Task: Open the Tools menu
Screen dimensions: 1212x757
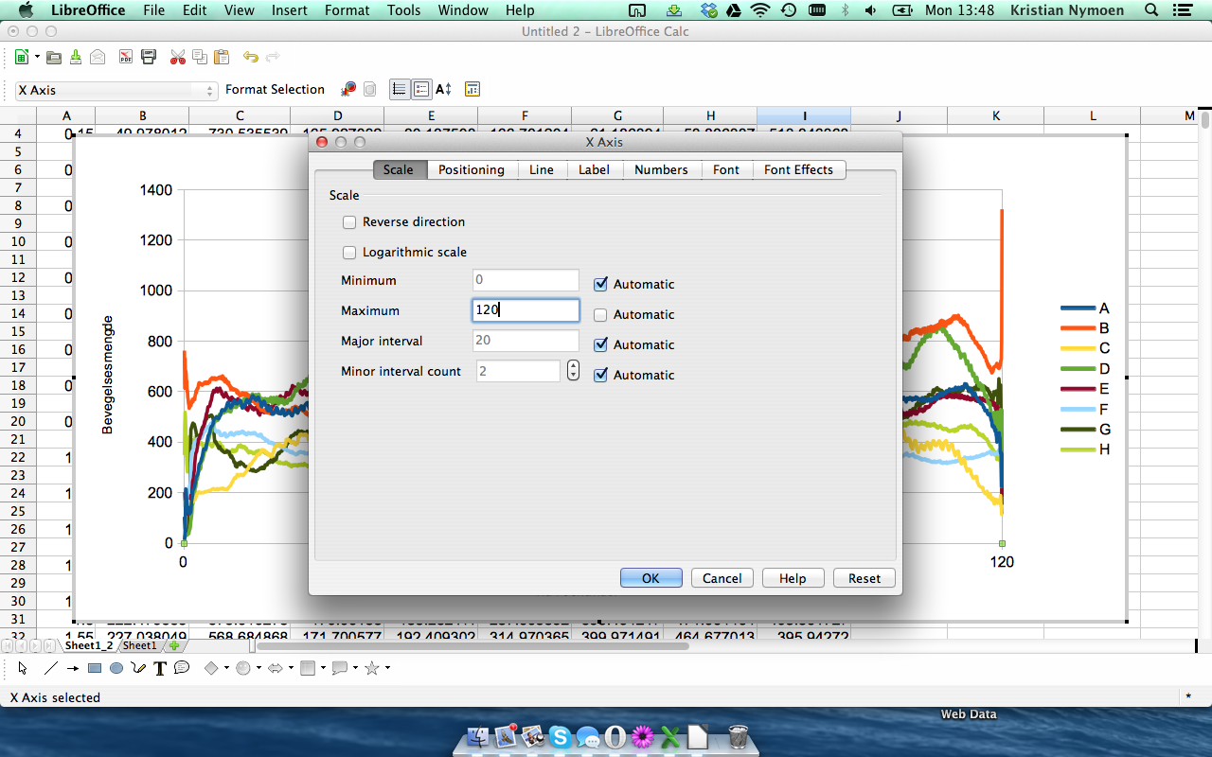Action: click(403, 10)
